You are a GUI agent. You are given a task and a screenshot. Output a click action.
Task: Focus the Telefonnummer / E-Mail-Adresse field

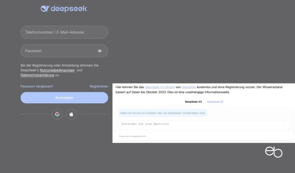pos(64,32)
